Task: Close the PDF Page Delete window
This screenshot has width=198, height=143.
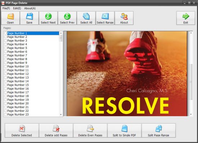Action: [194, 3]
